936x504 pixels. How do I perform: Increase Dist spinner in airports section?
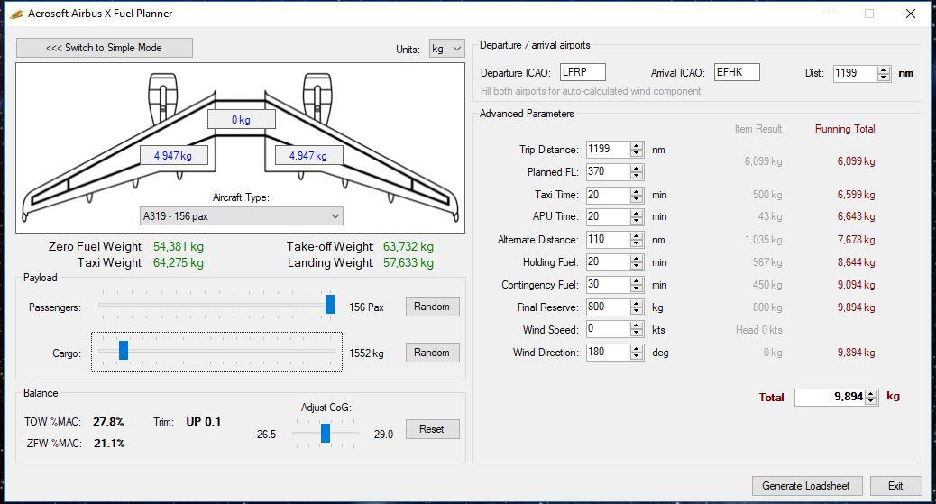tap(884, 69)
